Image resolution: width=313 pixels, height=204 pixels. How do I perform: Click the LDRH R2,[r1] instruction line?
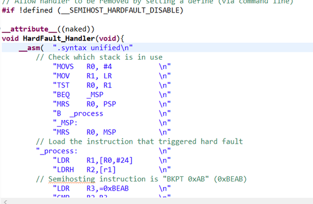[x=112, y=170]
